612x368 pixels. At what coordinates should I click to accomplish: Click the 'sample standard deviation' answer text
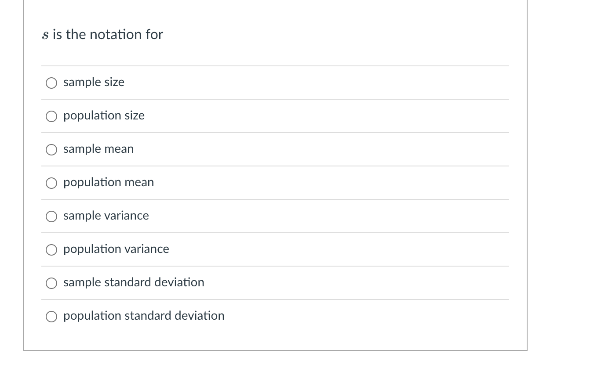click(134, 282)
